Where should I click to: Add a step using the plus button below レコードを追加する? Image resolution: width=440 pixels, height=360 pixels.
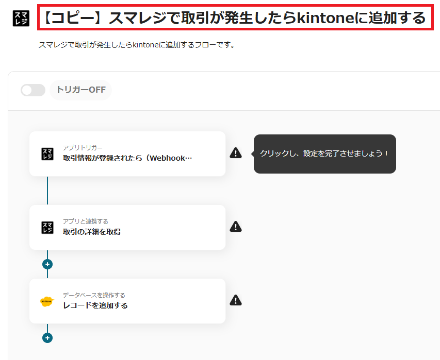(47, 338)
